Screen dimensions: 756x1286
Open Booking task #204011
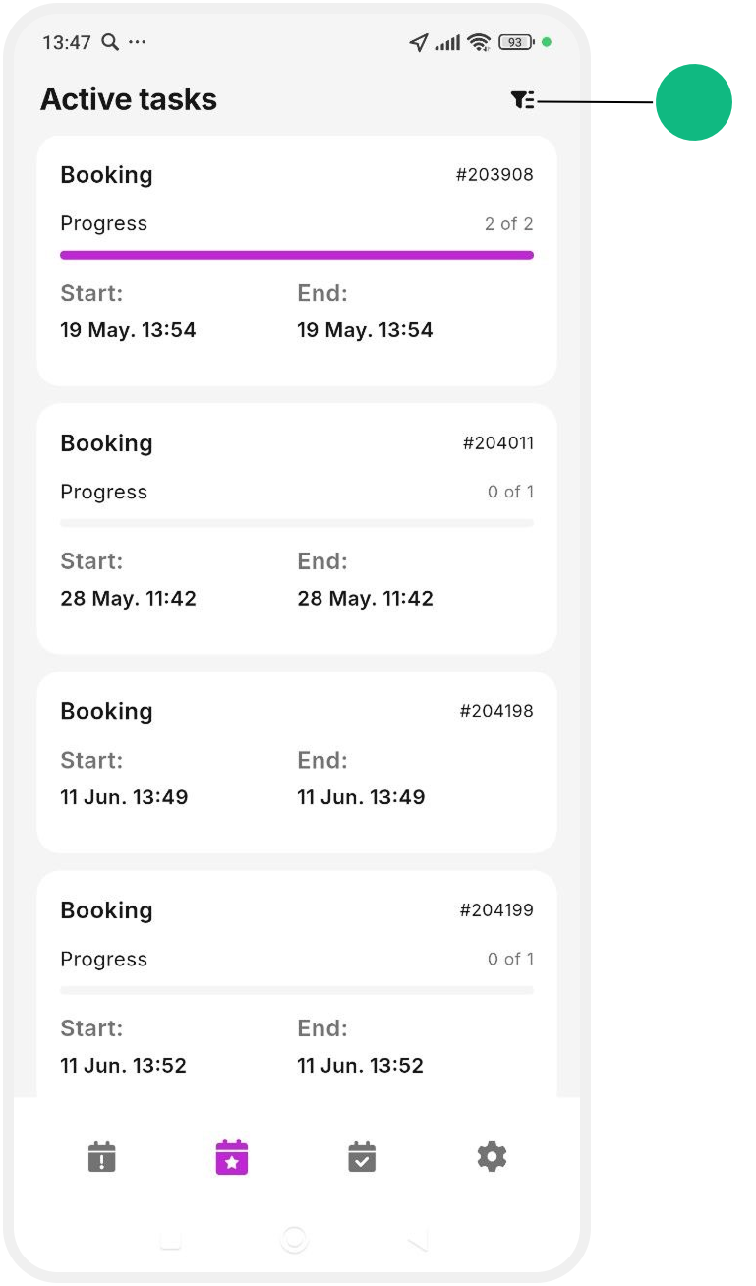[x=297, y=529]
